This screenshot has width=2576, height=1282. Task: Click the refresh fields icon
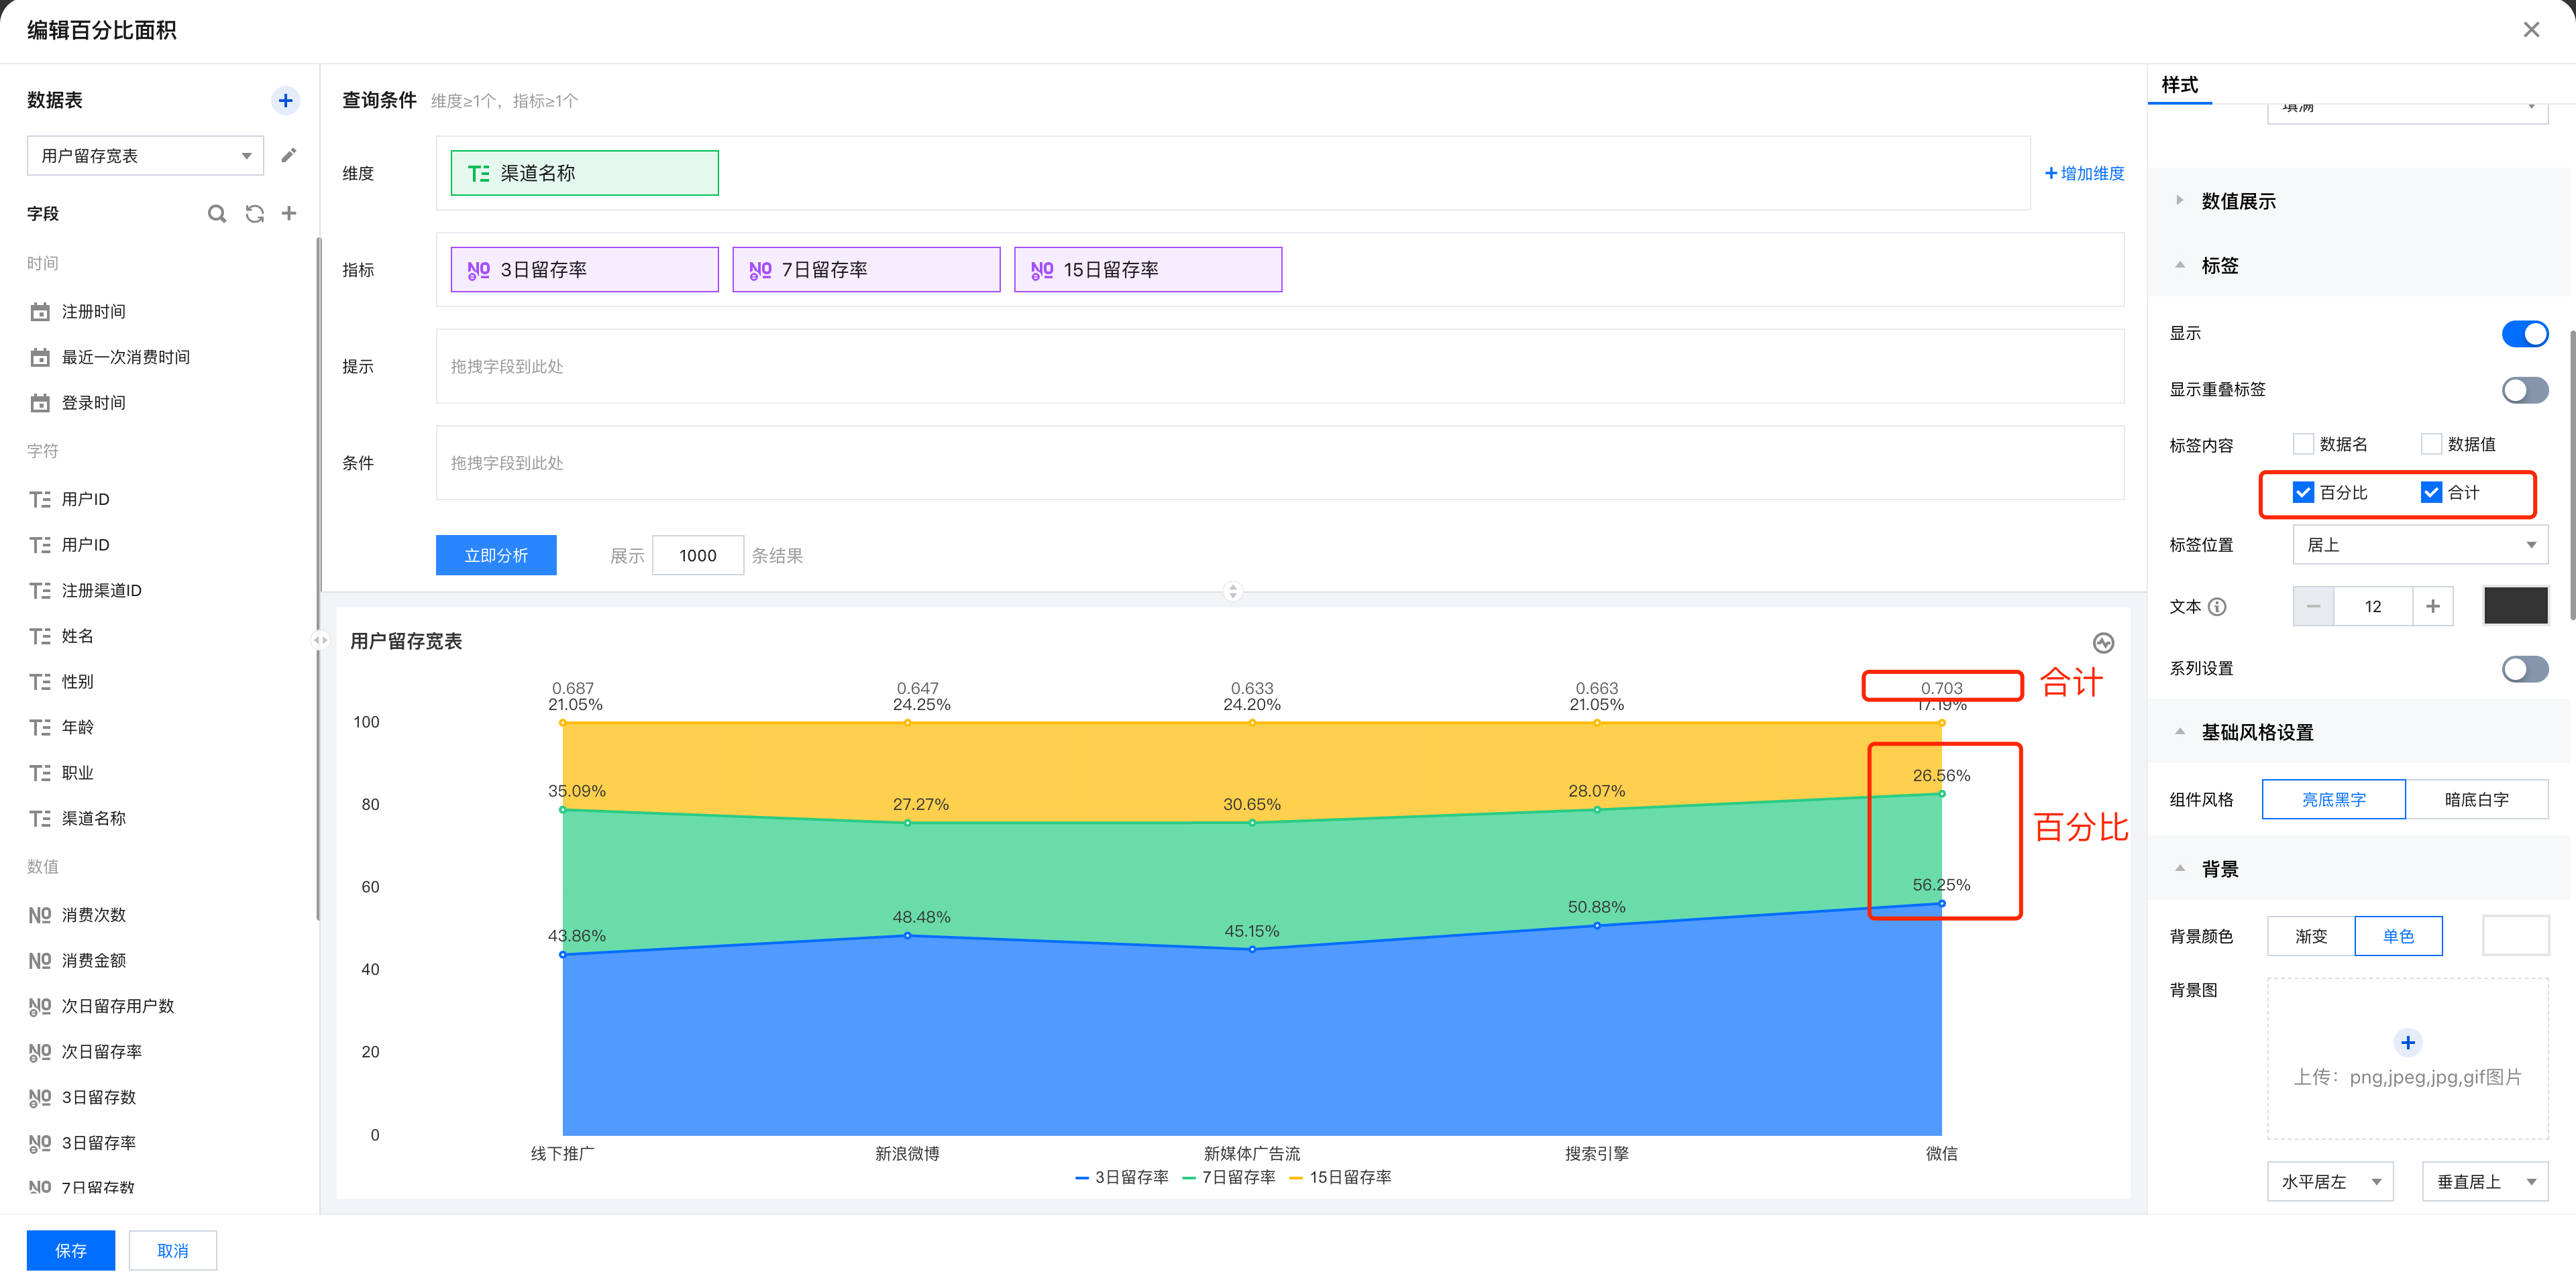coord(254,213)
